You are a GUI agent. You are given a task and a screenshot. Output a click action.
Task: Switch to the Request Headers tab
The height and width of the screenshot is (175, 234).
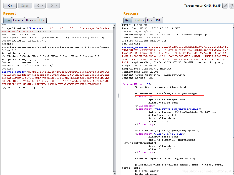point(31,20)
